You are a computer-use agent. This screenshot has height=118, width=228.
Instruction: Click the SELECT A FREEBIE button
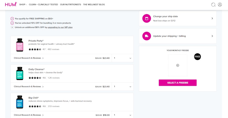(x=177, y=83)
